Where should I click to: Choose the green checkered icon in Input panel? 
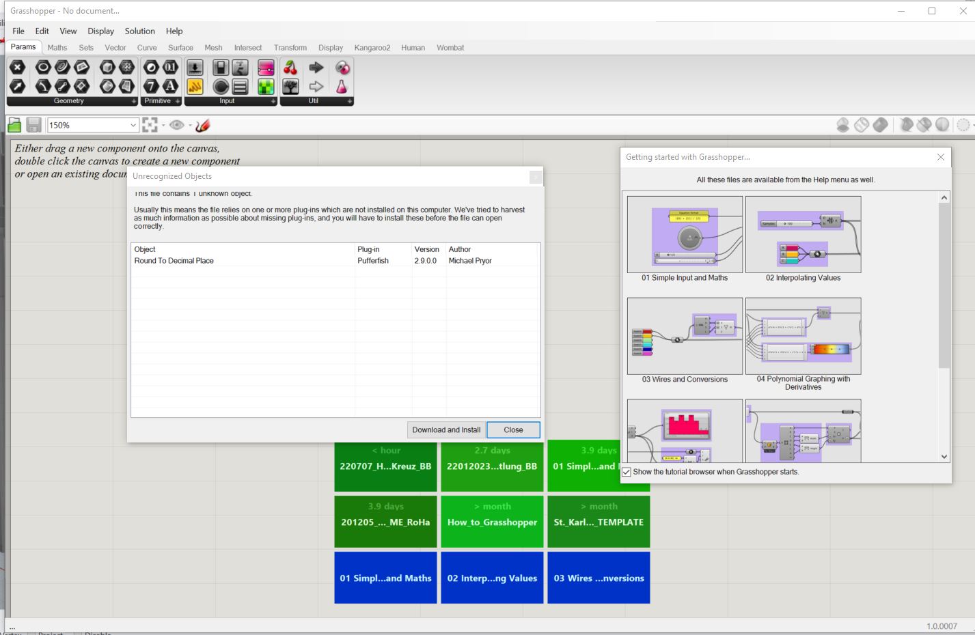(266, 86)
